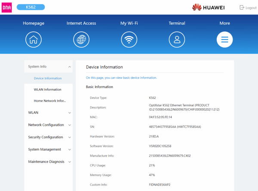Screen dimensions: 258x191
Task: Open Security Configuration sidebar menu
Action: [48, 137]
